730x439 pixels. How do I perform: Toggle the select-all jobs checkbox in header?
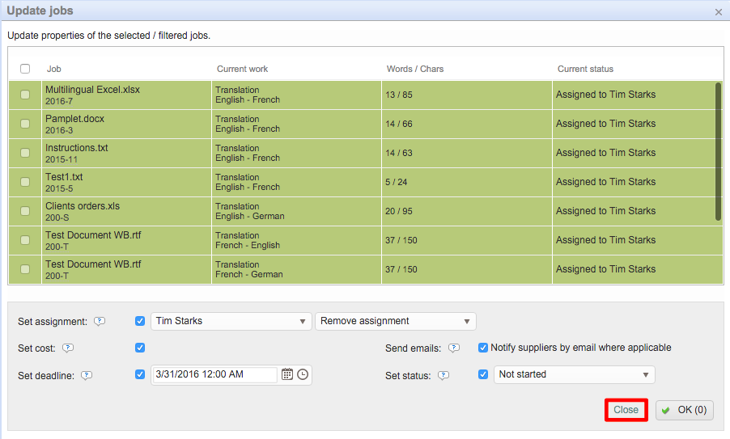[x=25, y=69]
